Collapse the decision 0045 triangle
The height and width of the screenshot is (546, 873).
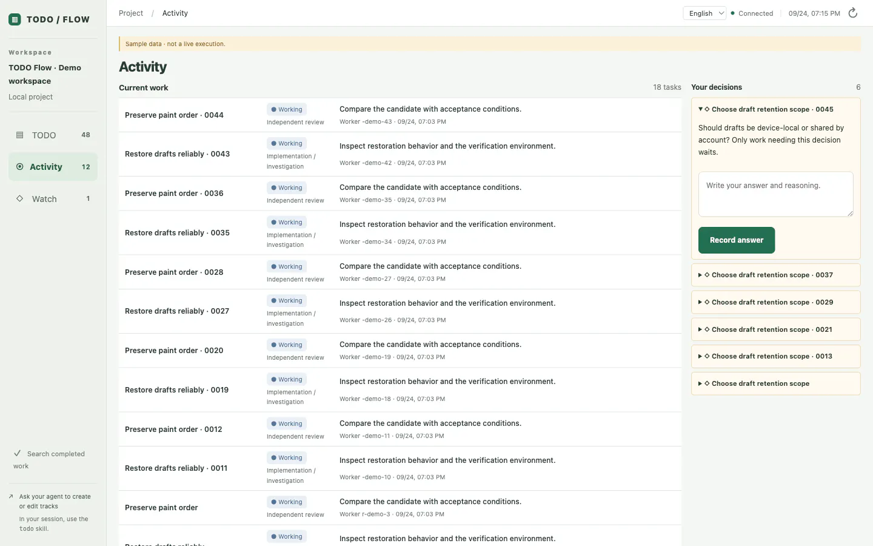click(700, 109)
